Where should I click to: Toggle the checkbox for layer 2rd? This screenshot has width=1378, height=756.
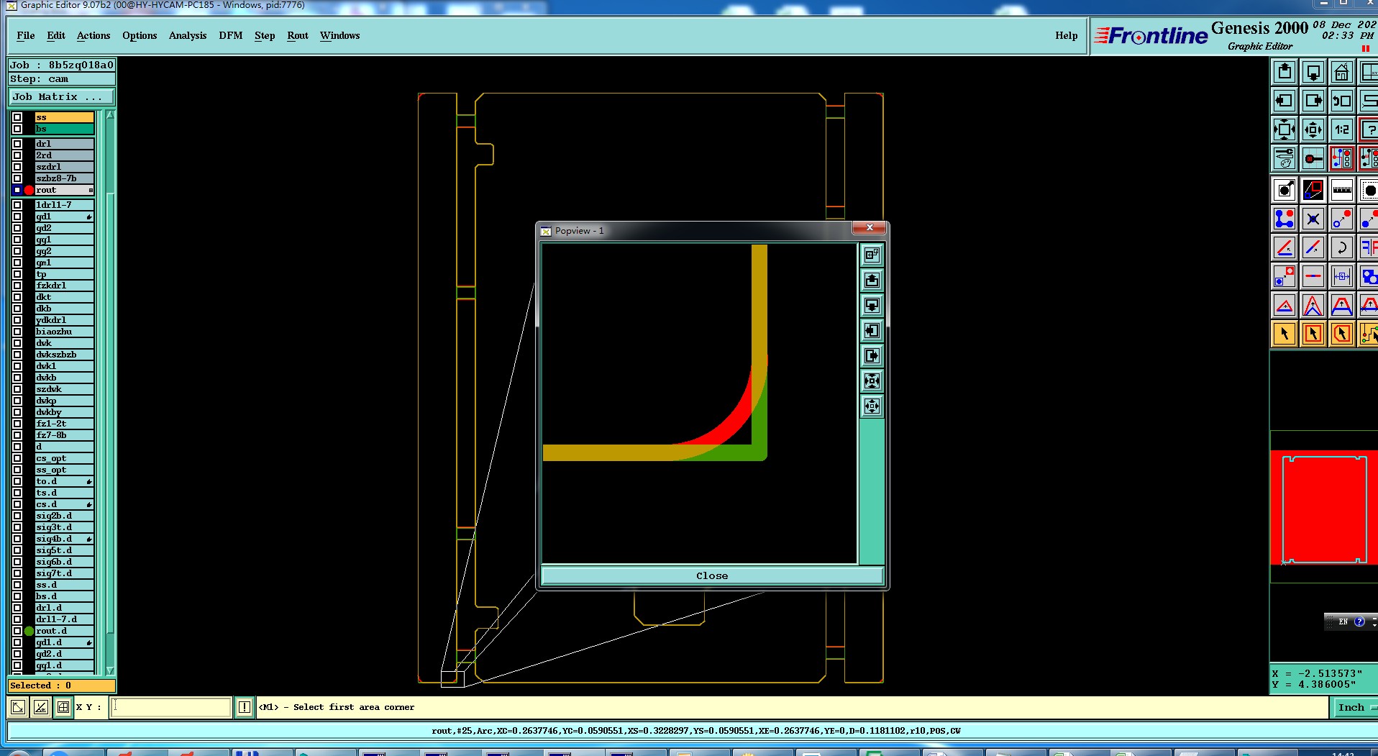[17, 155]
